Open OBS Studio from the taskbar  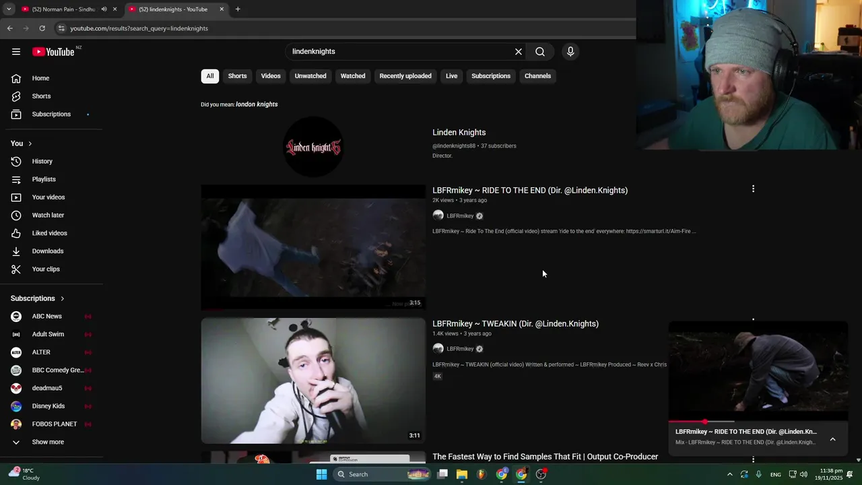[x=541, y=474]
